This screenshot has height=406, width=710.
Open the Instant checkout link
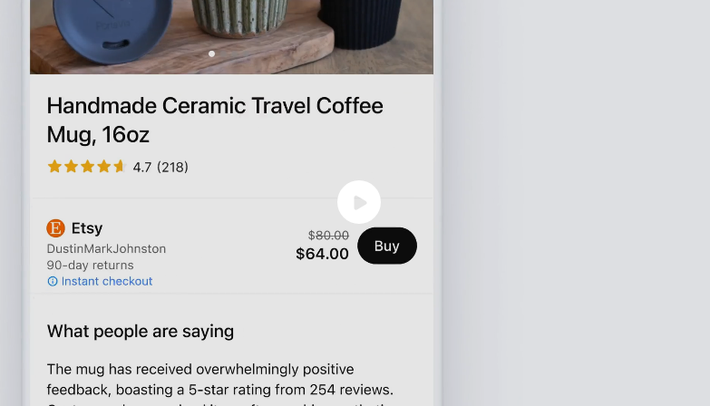[x=107, y=282]
